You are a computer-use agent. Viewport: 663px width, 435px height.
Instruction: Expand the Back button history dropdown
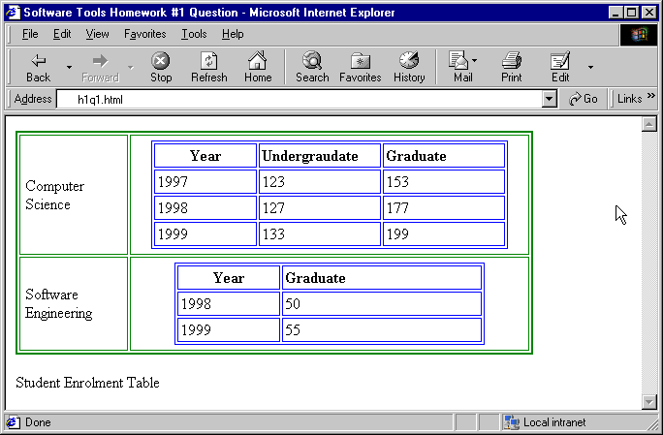69,67
